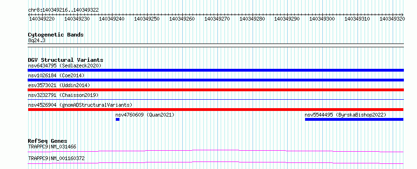417x169 pixels.
Task: Click the magenta intron line of NM_031466
Action: 216,151
